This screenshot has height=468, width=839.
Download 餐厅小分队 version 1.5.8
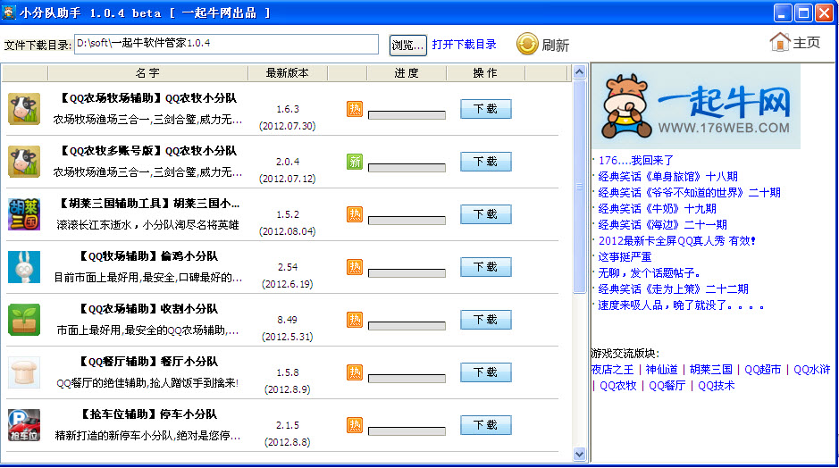(486, 372)
